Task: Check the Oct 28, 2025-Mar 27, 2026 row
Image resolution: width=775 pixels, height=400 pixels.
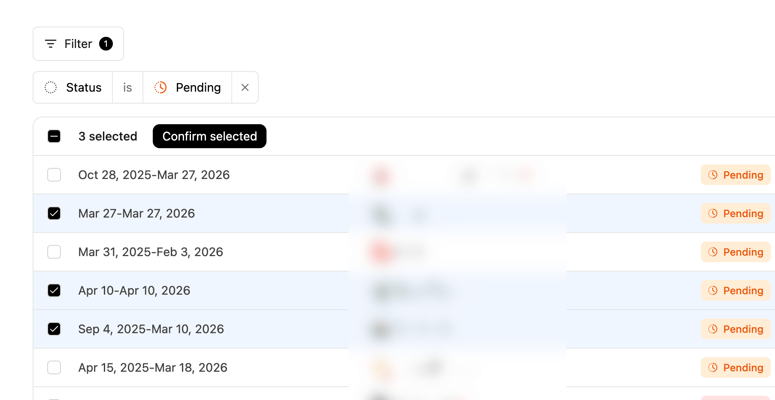Action: (x=54, y=175)
